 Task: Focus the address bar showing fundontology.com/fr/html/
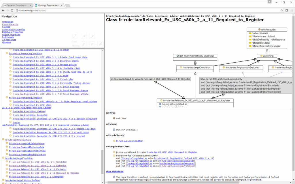tap(147, 11)
